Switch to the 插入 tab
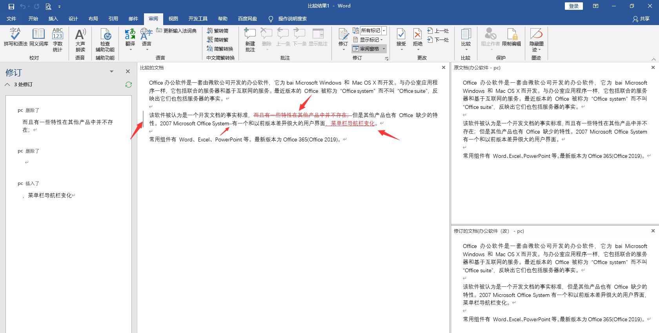Screen dimensions: 659x333 point(53,19)
